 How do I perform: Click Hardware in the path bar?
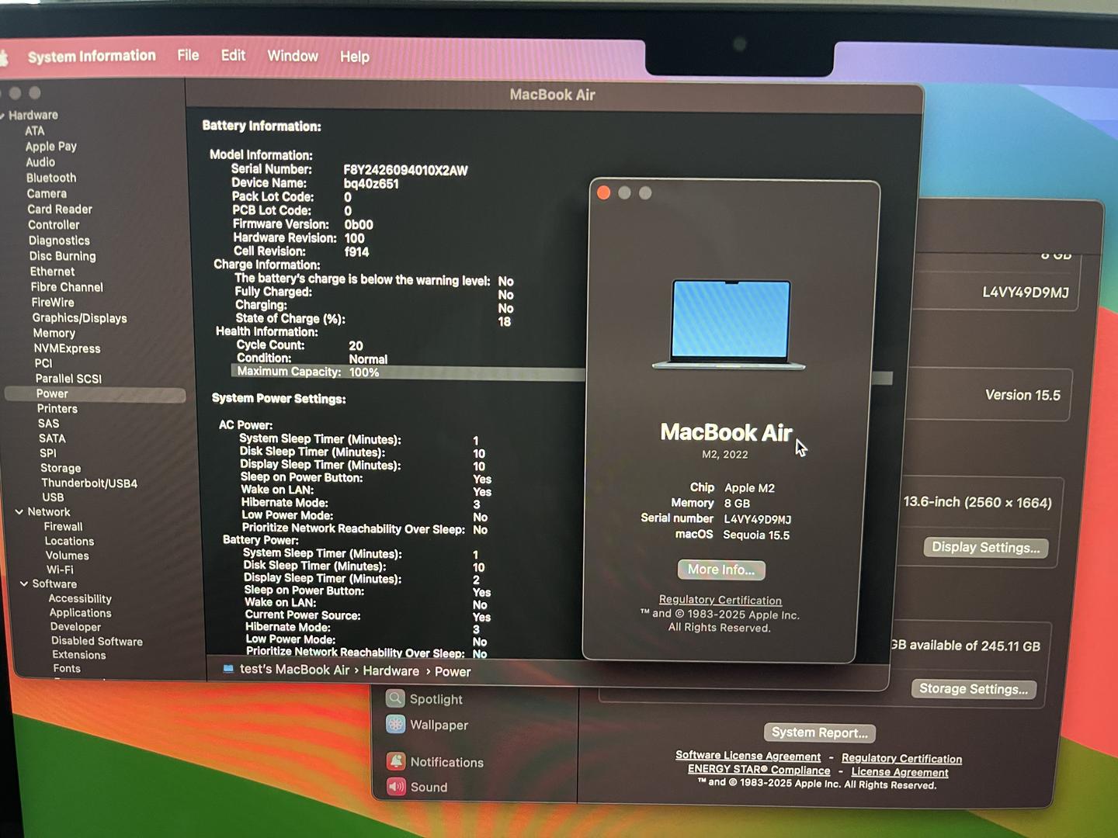click(x=391, y=671)
